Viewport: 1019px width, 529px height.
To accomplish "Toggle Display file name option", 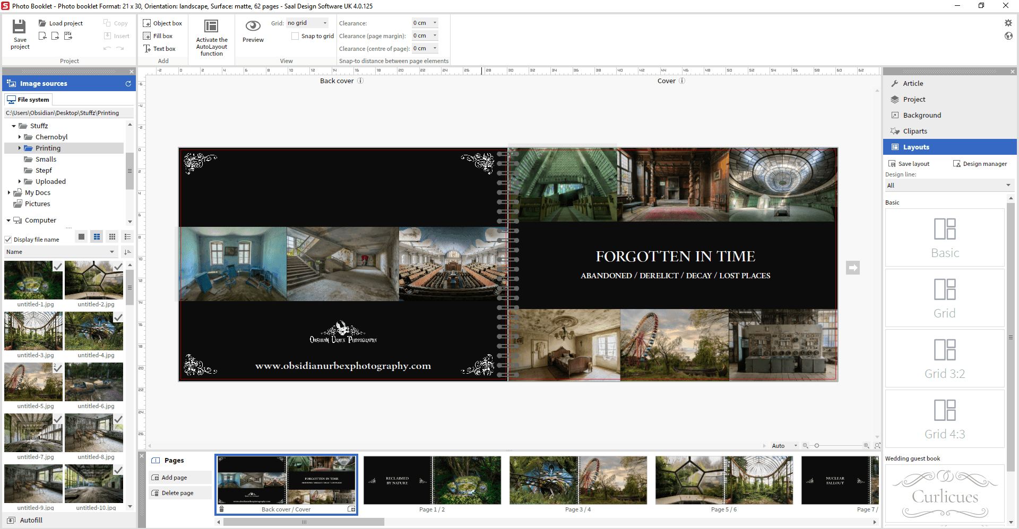I will pos(8,239).
